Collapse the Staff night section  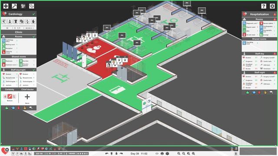point(259,72)
